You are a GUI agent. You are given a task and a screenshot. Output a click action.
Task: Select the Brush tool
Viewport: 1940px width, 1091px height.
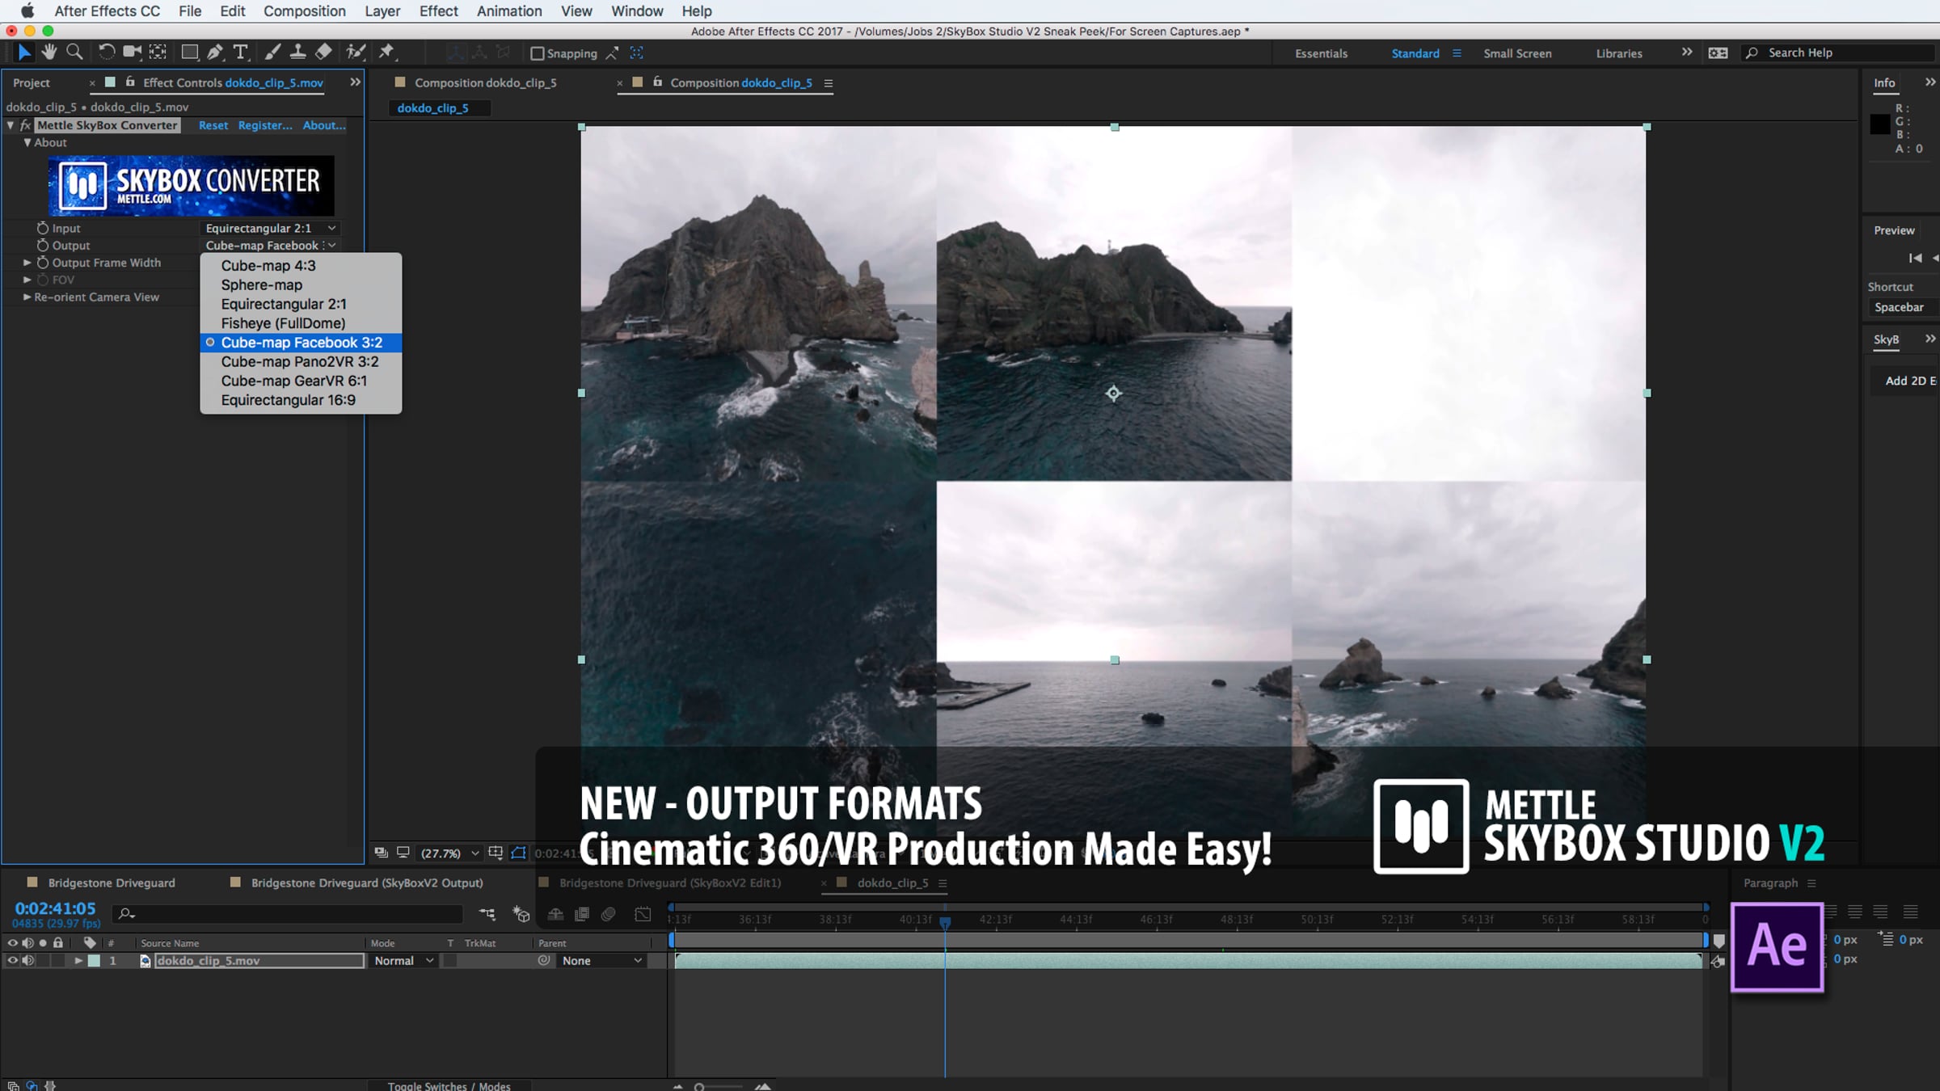point(272,53)
